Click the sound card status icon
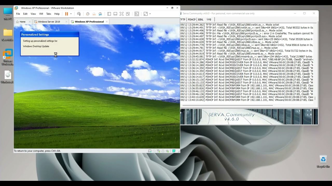The image size is (332, 186). pyautogui.click(x=167, y=151)
